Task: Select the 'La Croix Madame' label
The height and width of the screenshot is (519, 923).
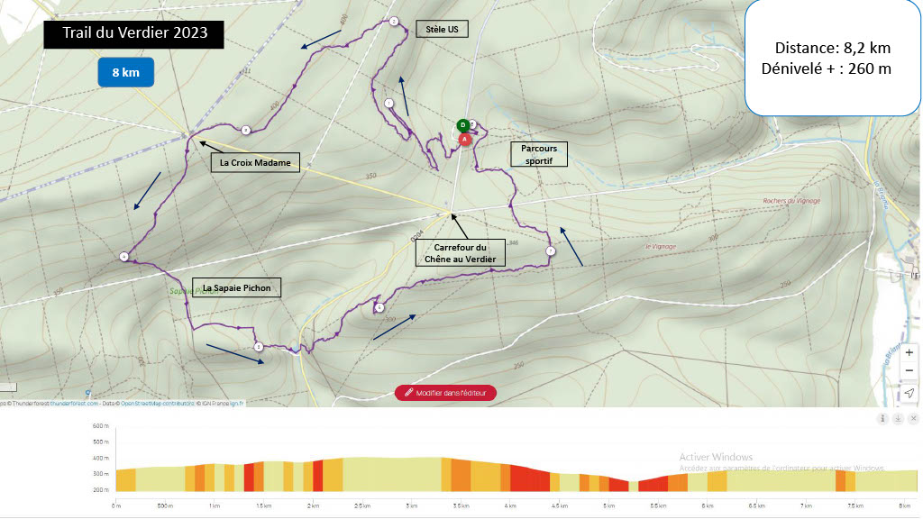Action: pos(255,163)
